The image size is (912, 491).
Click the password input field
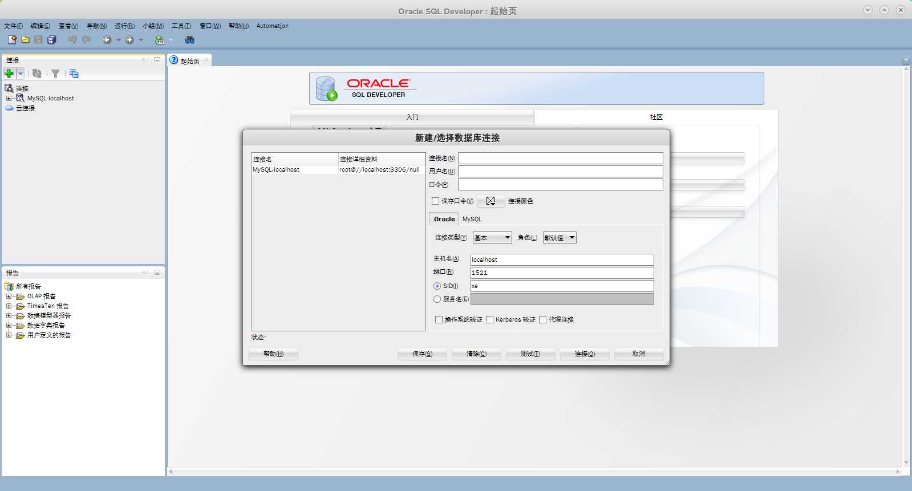pyautogui.click(x=560, y=184)
